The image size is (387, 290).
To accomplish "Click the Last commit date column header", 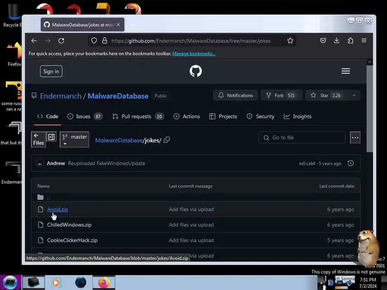I will pos(337,186).
